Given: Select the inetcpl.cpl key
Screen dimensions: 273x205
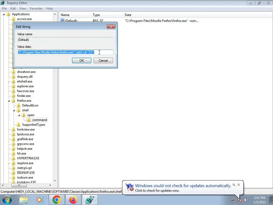Looking at the screenshot, I should coord(24,168).
